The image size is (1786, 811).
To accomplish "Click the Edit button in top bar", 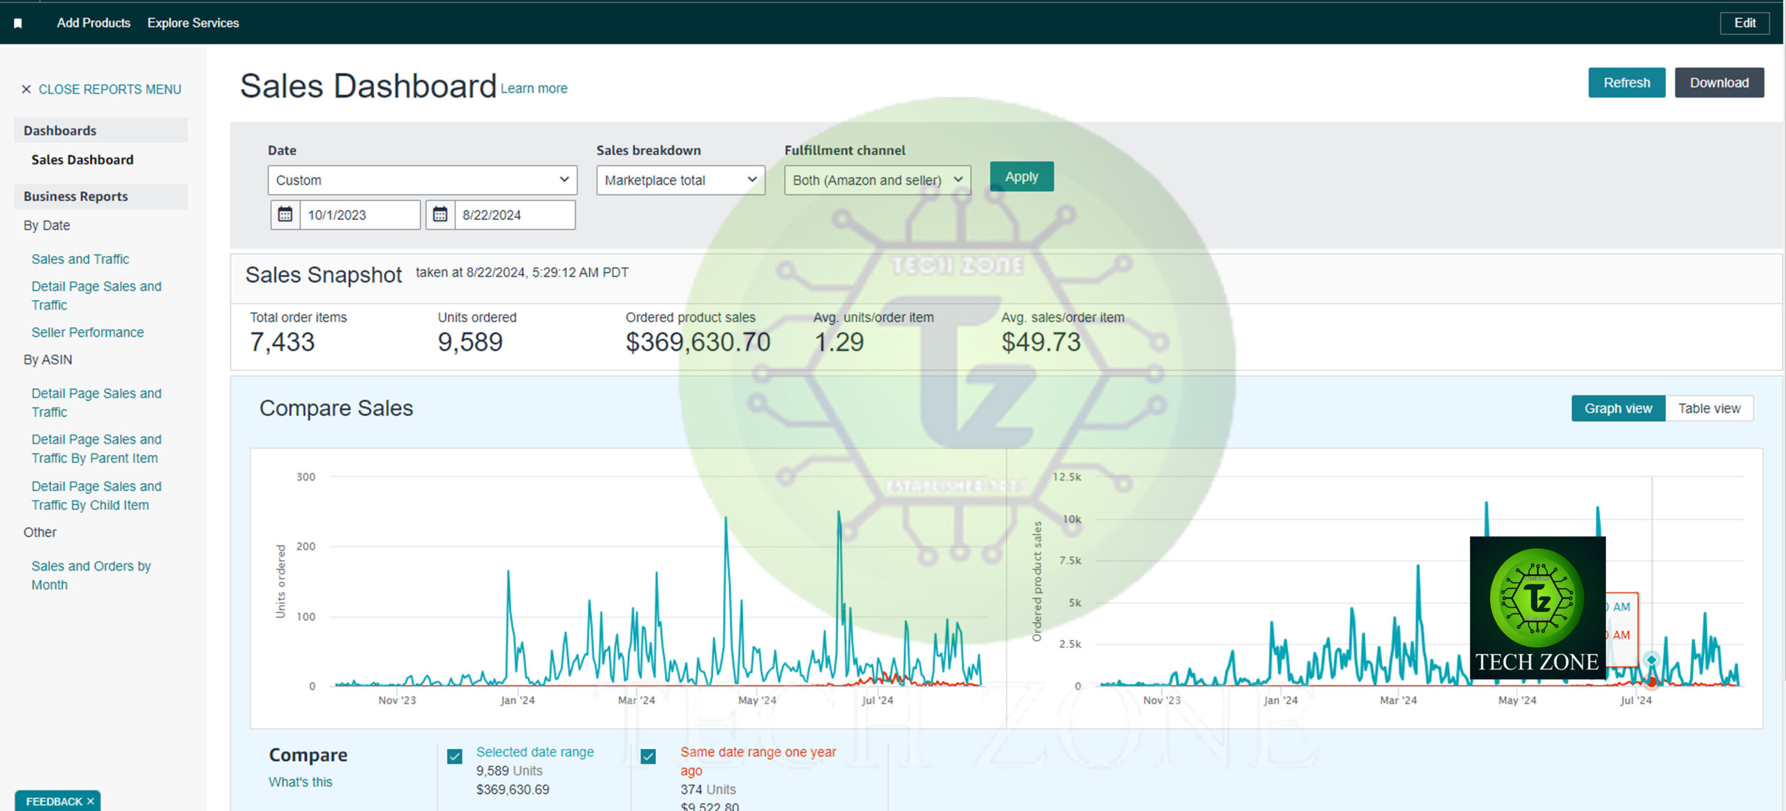I will (1744, 23).
